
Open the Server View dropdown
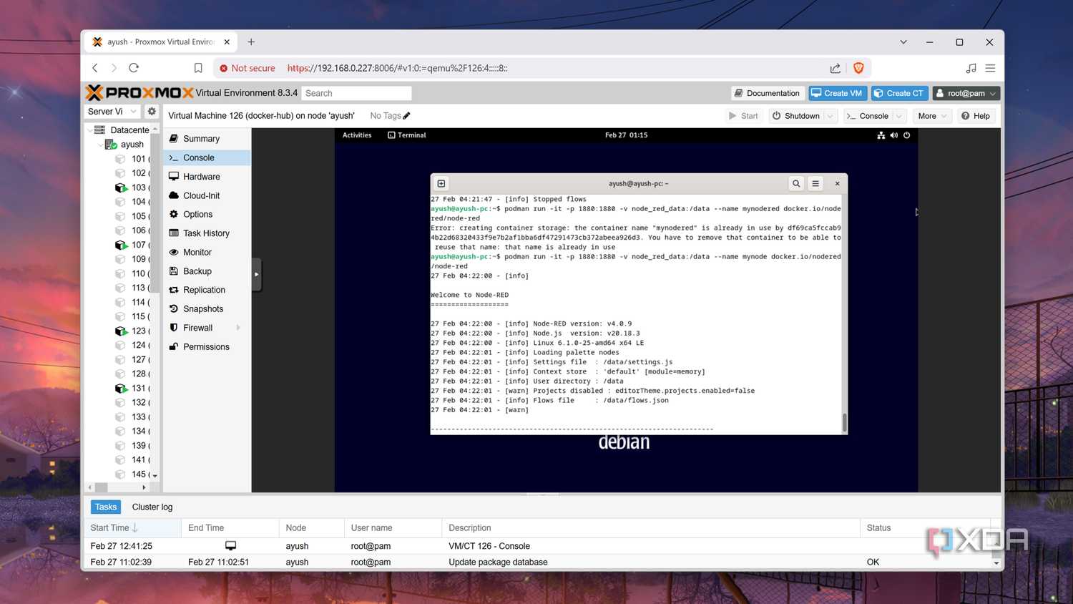(112, 112)
